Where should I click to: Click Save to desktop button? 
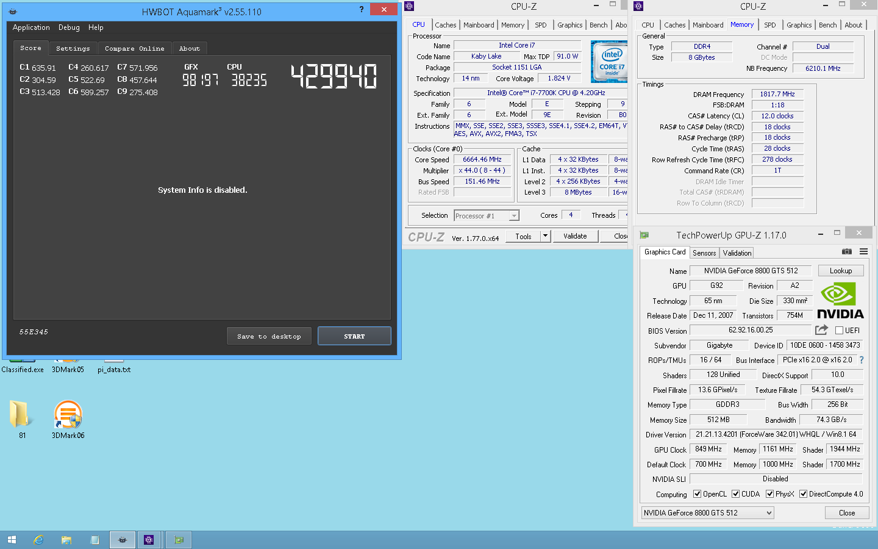(x=269, y=336)
